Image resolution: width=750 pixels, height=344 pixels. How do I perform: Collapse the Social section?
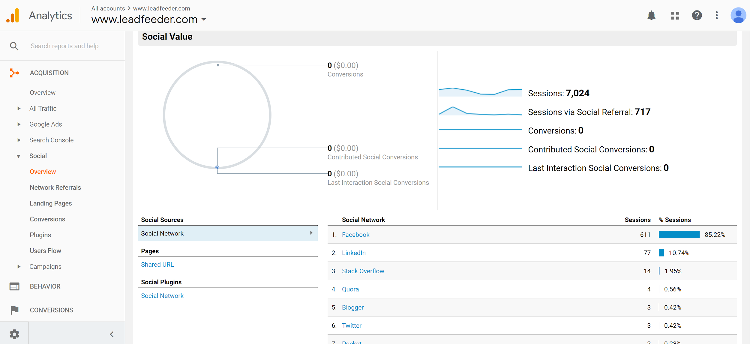tap(19, 156)
